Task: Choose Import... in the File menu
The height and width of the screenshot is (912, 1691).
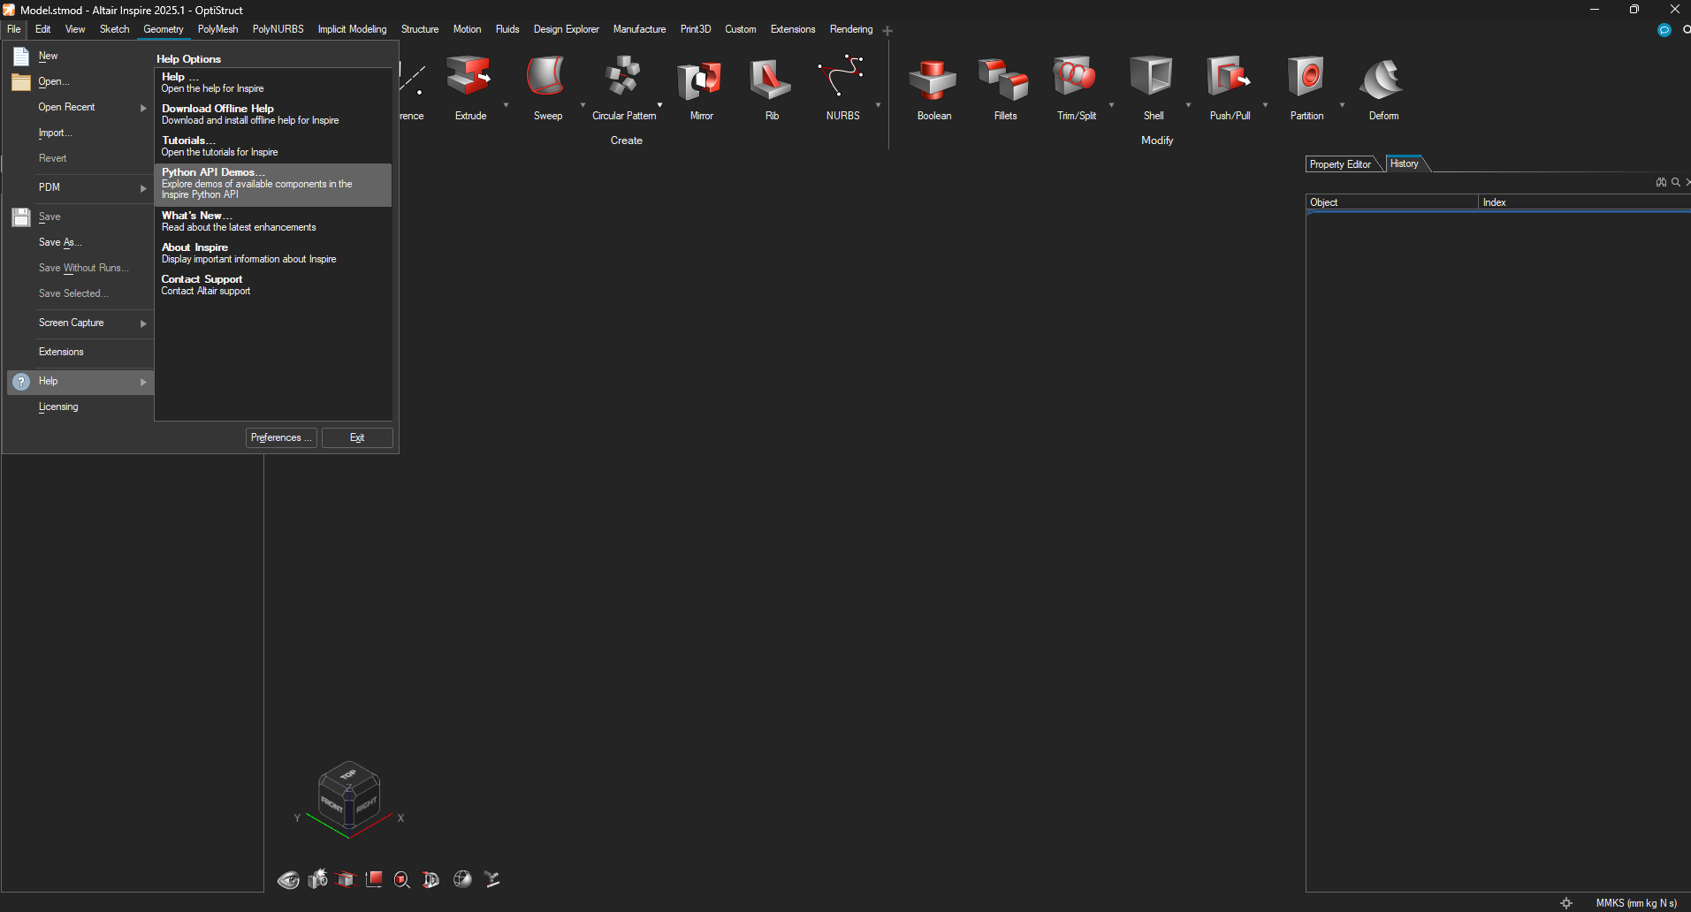Action: pyautogui.click(x=80, y=133)
